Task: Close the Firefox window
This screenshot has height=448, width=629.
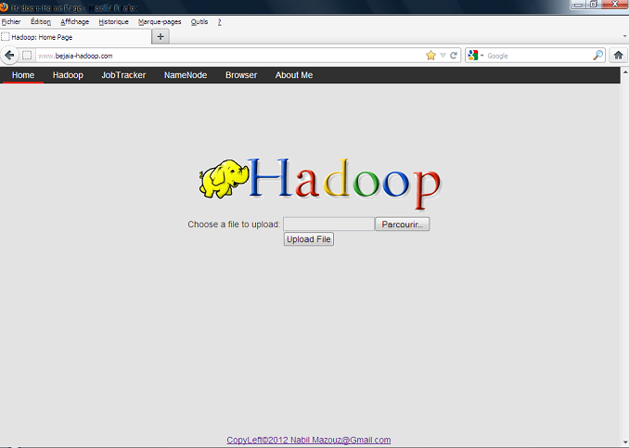Action: (614, 5)
